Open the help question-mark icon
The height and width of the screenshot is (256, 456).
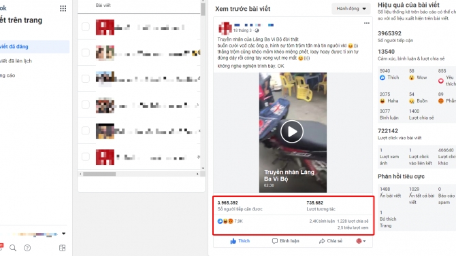[x=27, y=248]
